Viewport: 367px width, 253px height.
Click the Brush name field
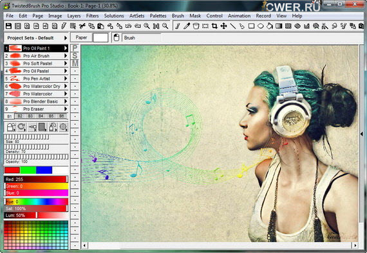pyautogui.click(x=142, y=38)
